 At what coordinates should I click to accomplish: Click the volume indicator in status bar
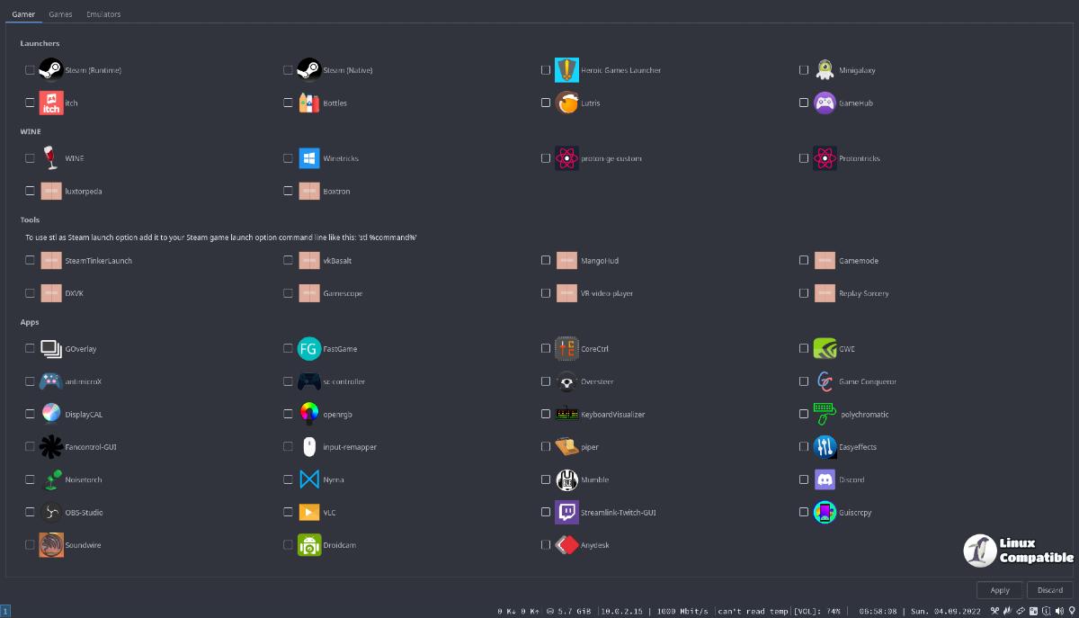point(816,612)
